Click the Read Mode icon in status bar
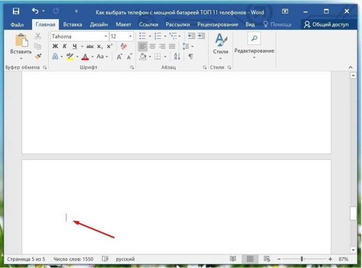The image size is (362, 268). (x=233, y=259)
